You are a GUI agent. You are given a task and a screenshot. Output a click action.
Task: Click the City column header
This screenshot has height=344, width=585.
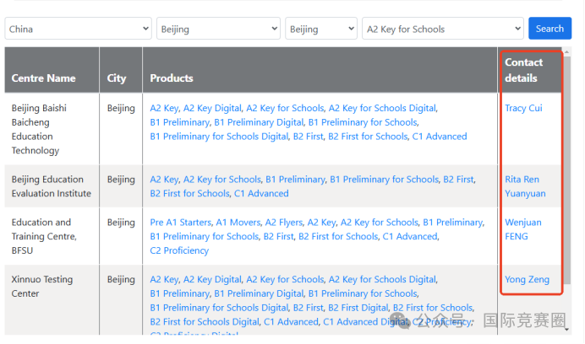pyautogui.click(x=121, y=70)
